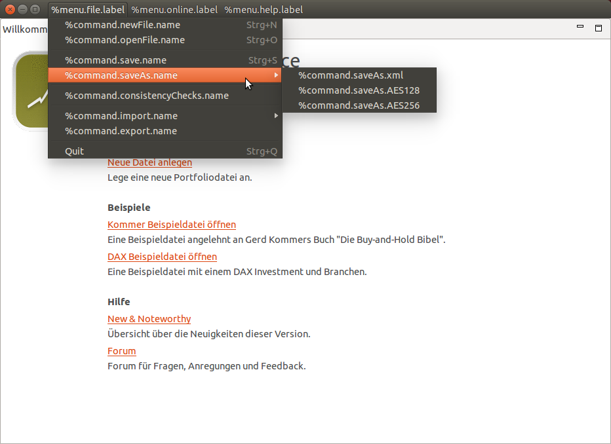
Task: Click the DAX Beispieldatei öffnen link
Action: coord(162,257)
